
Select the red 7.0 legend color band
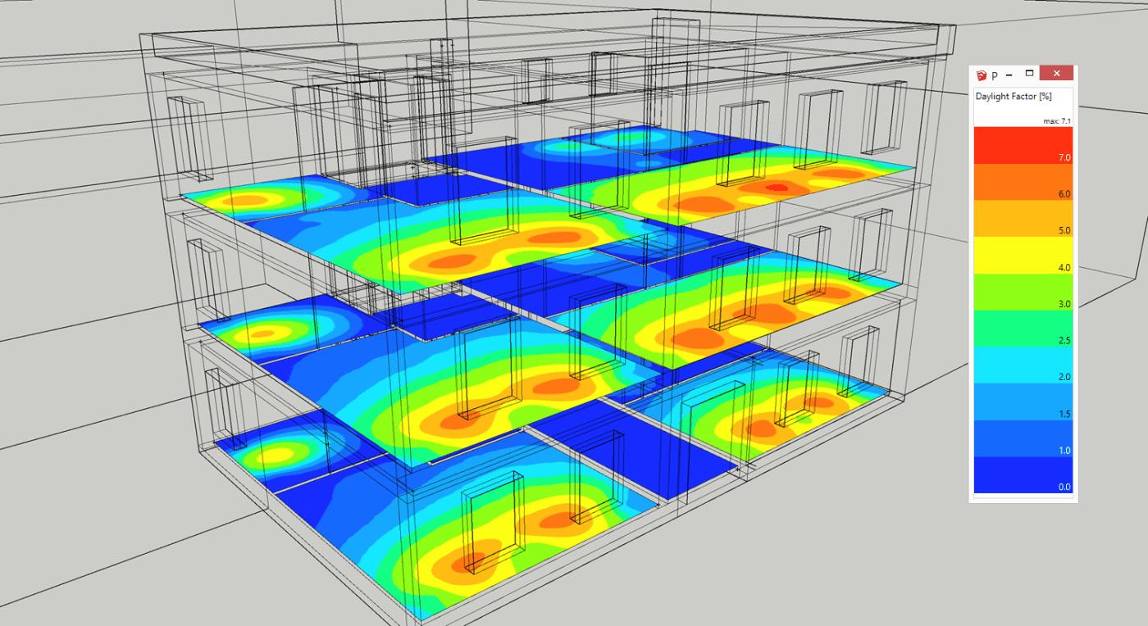coord(1023,145)
